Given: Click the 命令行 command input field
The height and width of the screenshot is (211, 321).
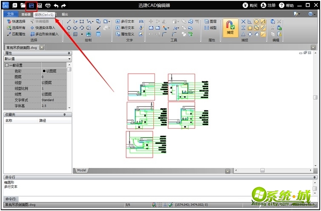Looking at the screenshot, I should click(162, 199).
